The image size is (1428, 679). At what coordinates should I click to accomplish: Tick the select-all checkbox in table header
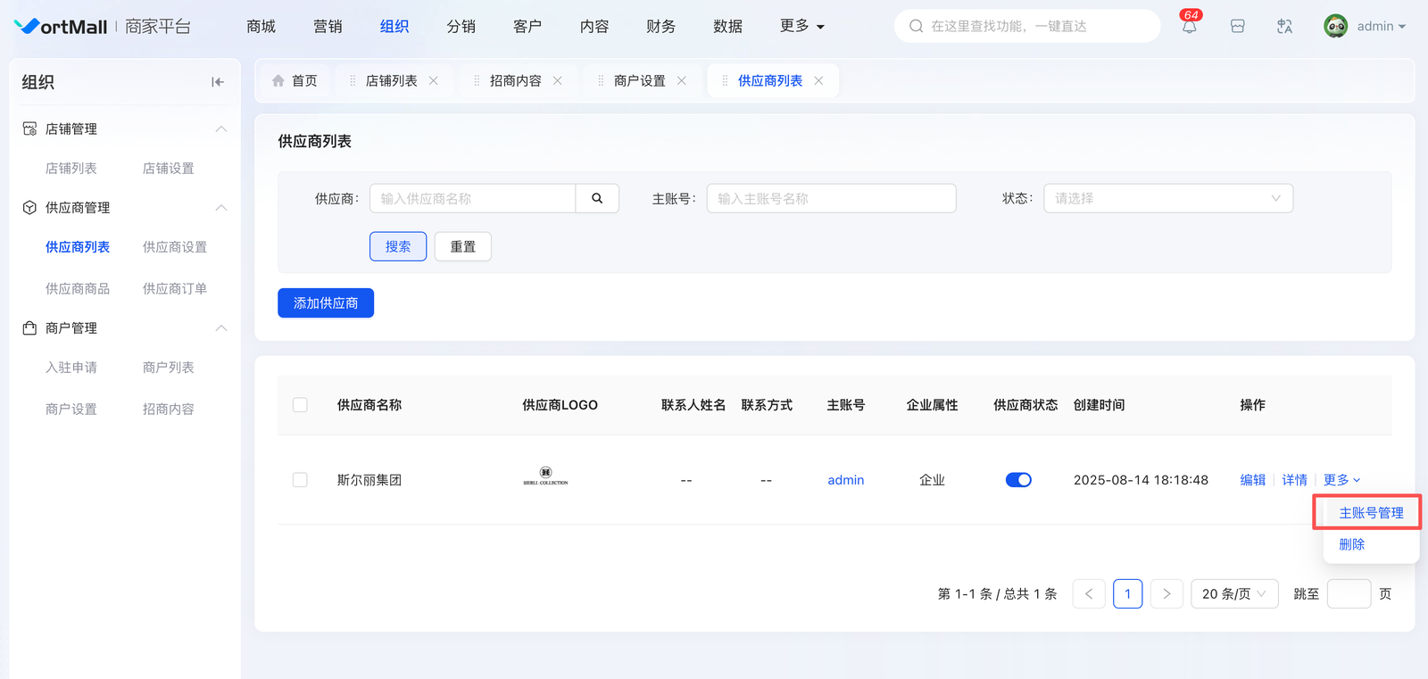300,405
